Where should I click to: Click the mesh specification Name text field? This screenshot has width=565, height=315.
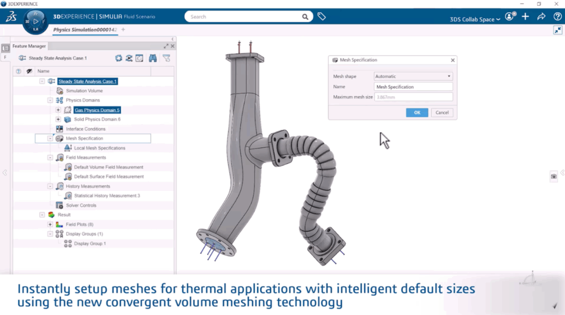413,87
